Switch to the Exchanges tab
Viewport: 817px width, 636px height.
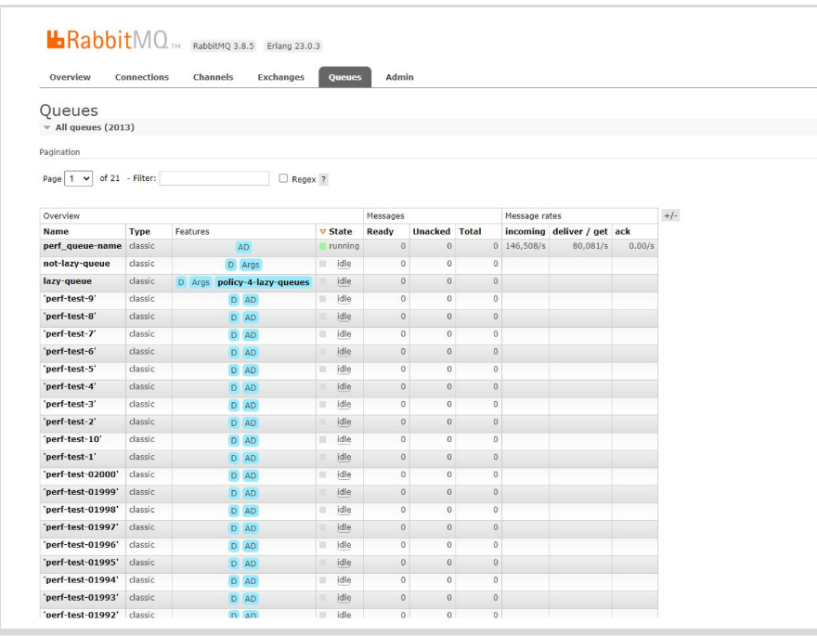pyautogui.click(x=280, y=77)
